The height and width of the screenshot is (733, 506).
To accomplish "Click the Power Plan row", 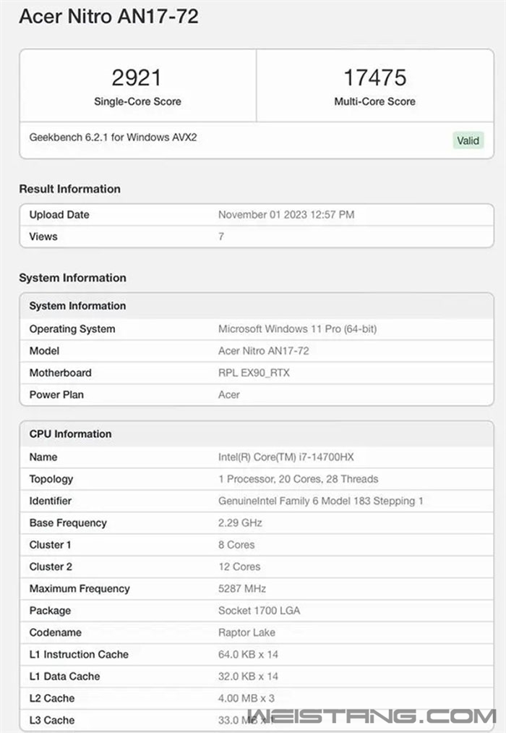I will coord(257,394).
